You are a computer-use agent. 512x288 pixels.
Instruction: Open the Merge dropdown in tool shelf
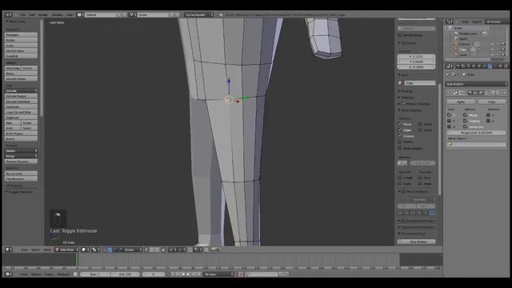(22, 156)
